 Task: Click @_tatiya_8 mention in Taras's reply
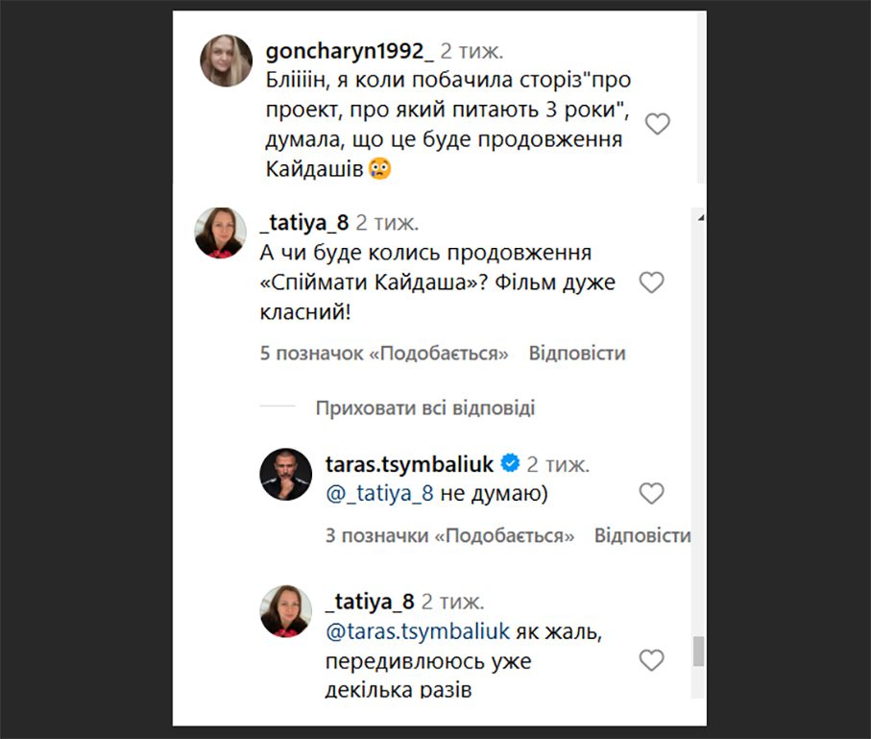(x=380, y=494)
